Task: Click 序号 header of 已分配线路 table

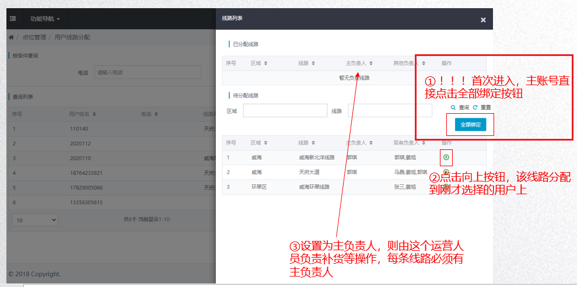Action: pos(230,63)
